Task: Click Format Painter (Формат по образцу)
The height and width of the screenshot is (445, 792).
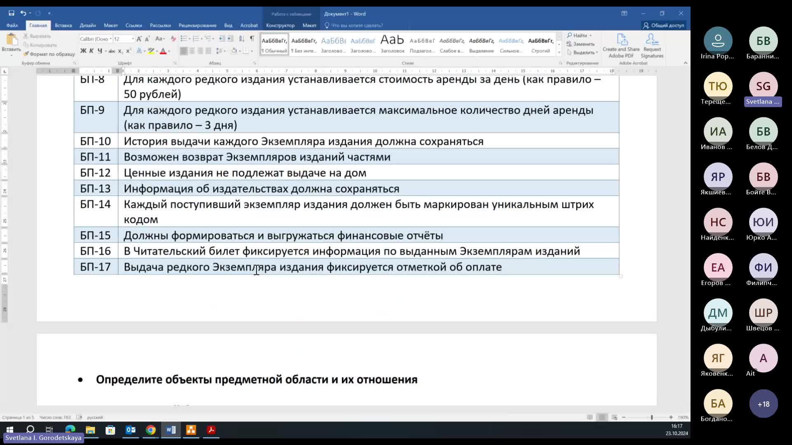Action: pyautogui.click(x=49, y=54)
